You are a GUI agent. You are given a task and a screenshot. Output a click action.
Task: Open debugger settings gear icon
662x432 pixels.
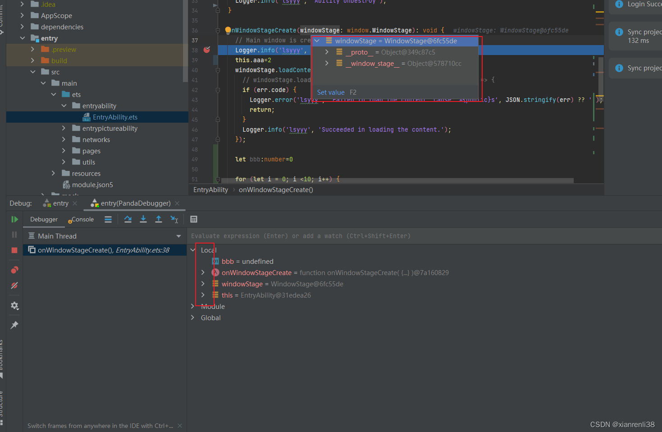click(x=14, y=306)
